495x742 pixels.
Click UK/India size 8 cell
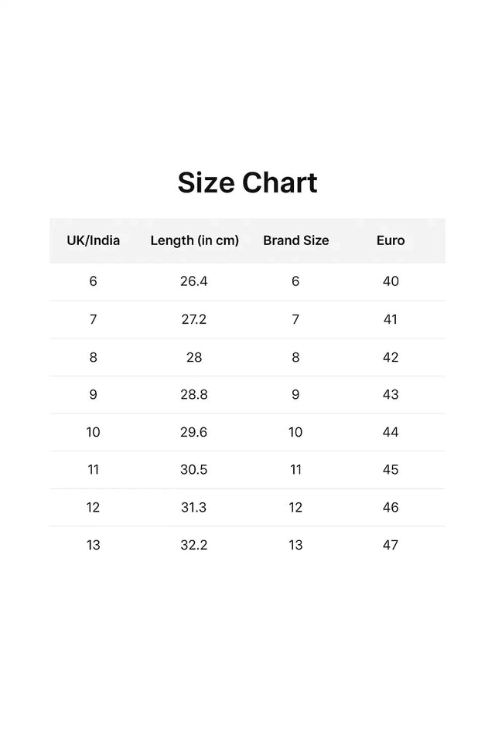click(93, 357)
